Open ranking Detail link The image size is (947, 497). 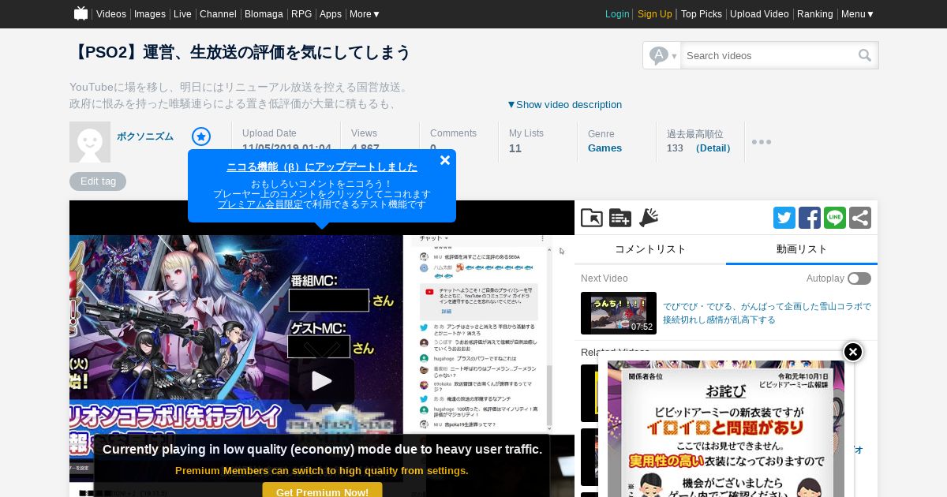click(x=713, y=148)
